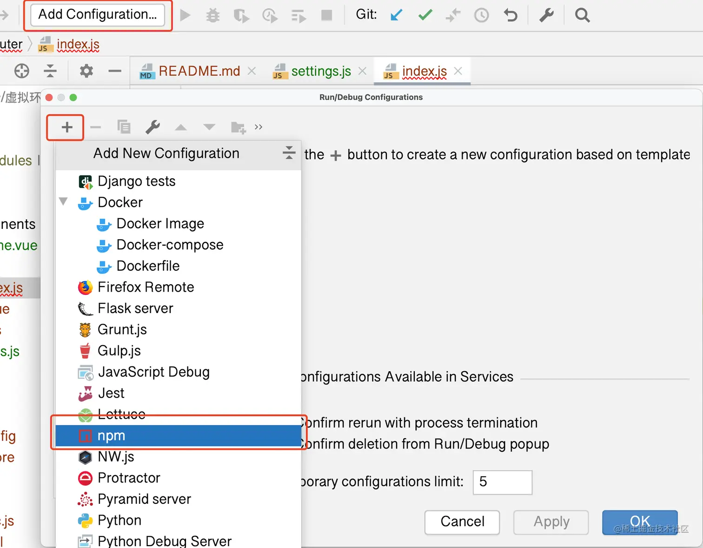
Task: Close the settings.js tab
Action: click(x=362, y=71)
